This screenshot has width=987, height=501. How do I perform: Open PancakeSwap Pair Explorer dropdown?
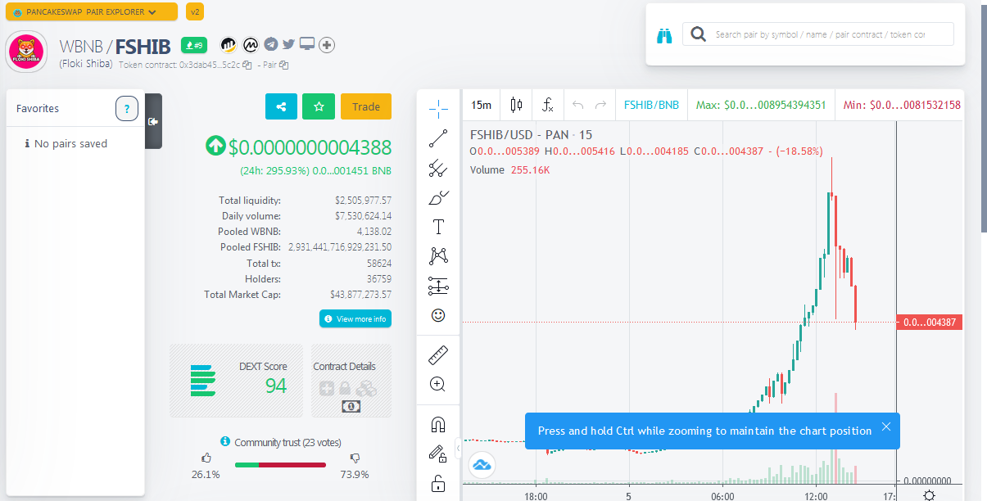91,11
